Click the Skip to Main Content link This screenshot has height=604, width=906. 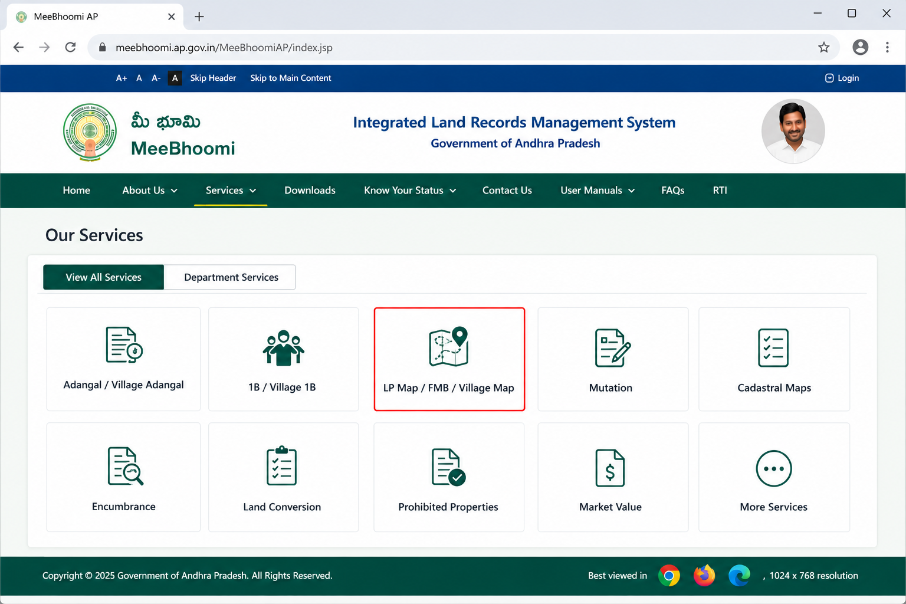[291, 78]
